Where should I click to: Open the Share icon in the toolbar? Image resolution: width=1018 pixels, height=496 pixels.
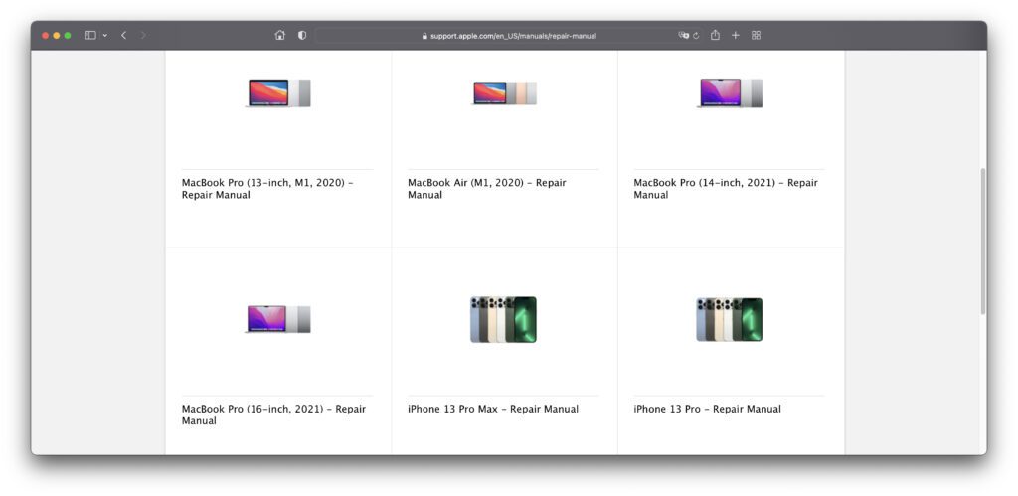715,35
